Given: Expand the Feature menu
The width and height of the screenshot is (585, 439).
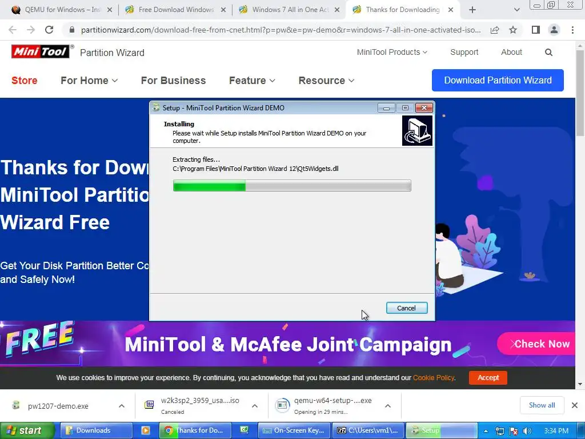Looking at the screenshot, I should (x=252, y=80).
